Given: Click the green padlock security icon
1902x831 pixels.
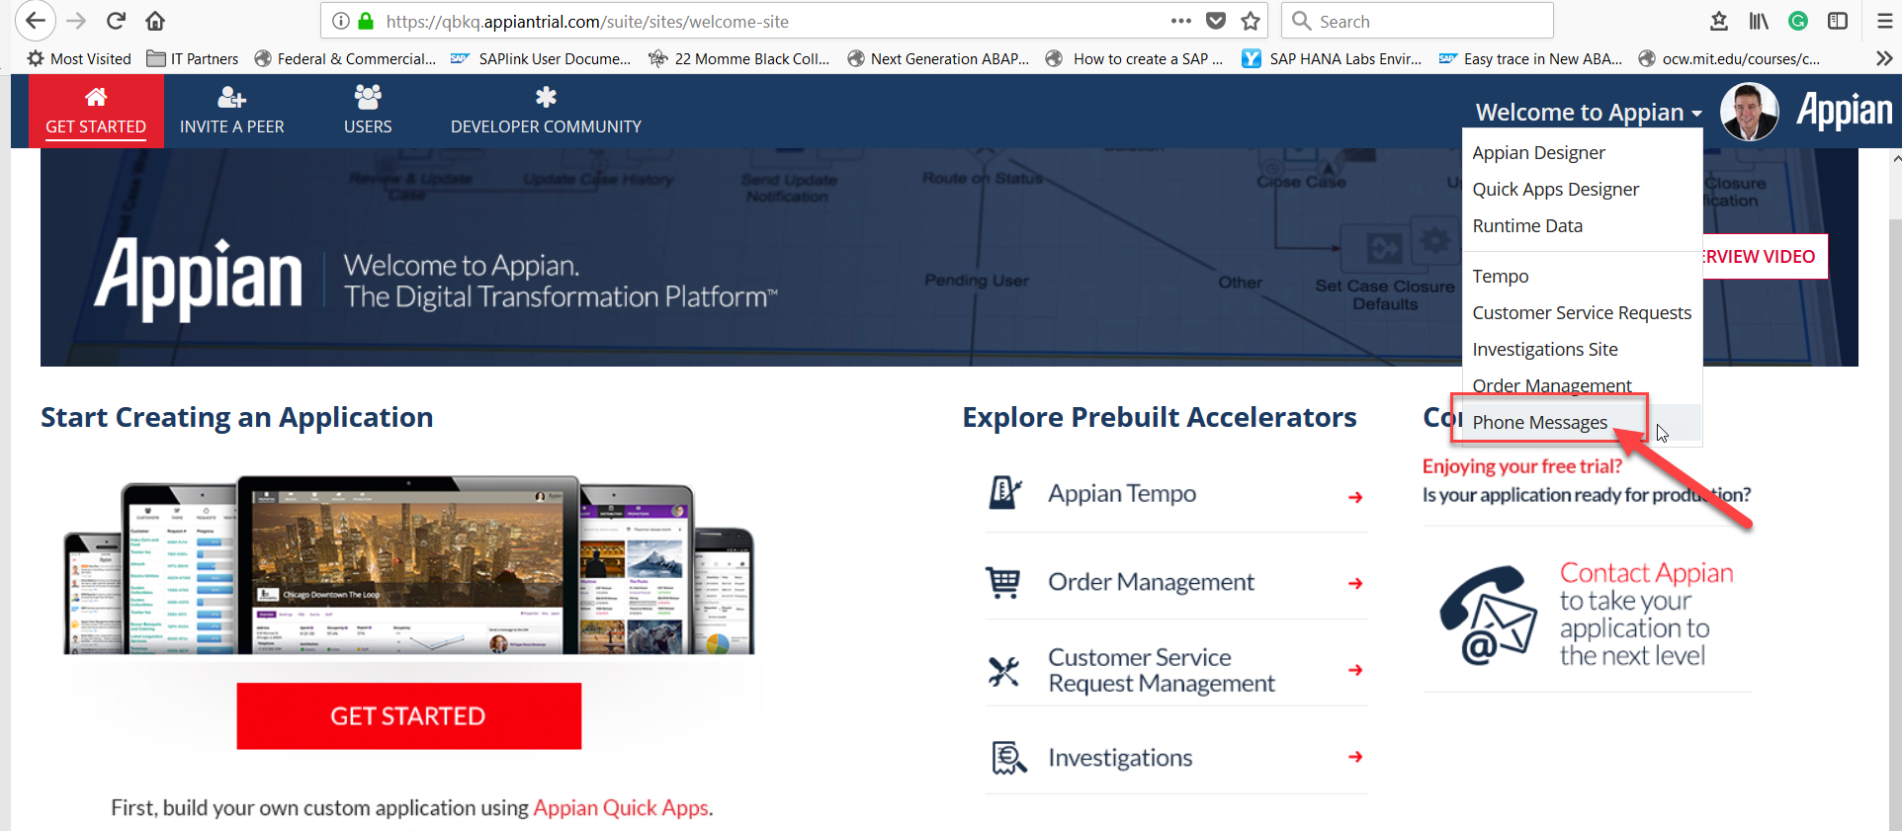Looking at the screenshot, I should [x=366, y=21].
